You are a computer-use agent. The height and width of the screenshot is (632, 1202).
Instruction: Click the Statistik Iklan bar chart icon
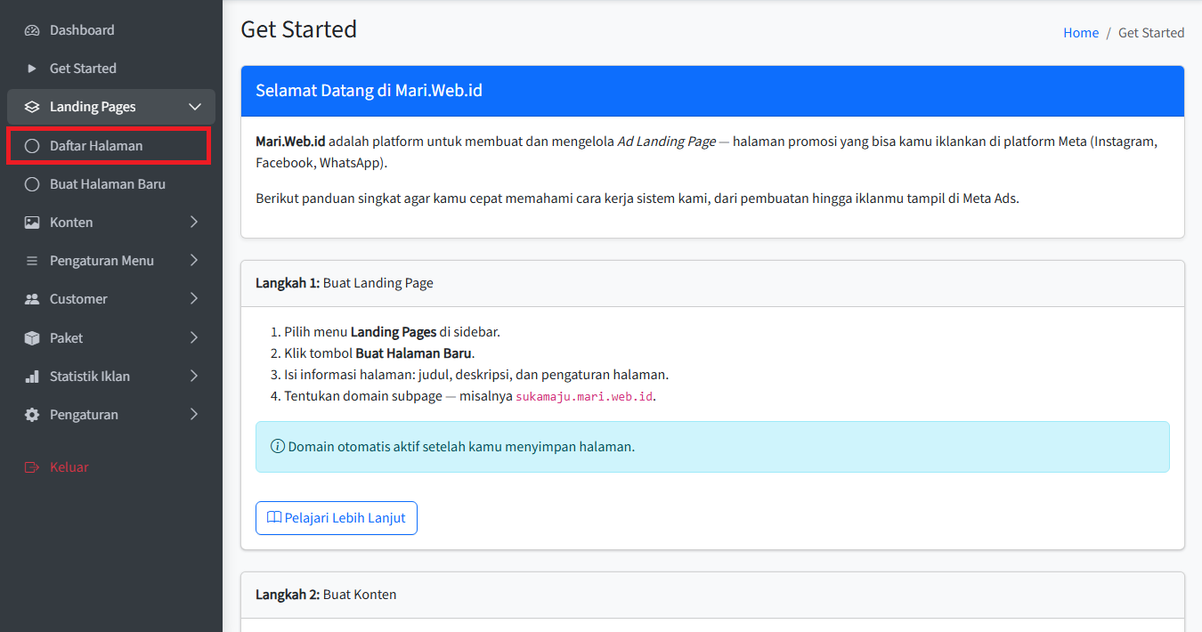(32, 377)
